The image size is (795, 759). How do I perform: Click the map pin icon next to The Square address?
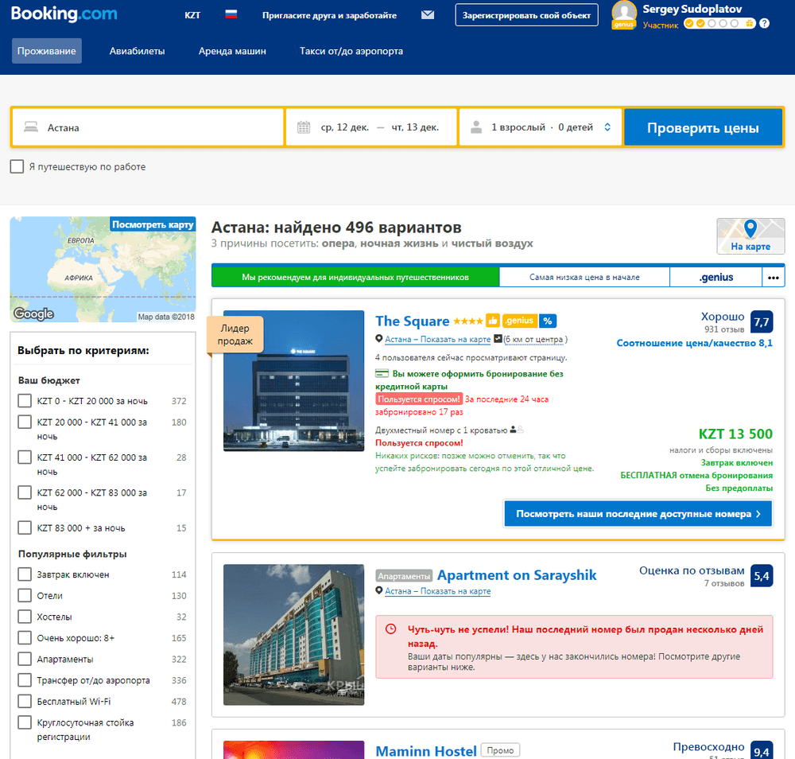(378, 339)
